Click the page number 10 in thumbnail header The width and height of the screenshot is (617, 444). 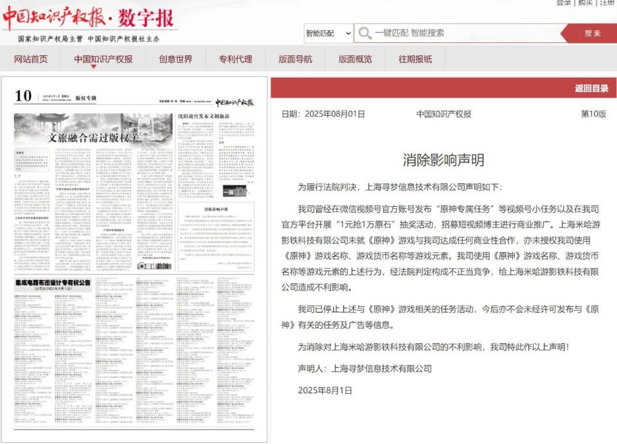(23, 96)
